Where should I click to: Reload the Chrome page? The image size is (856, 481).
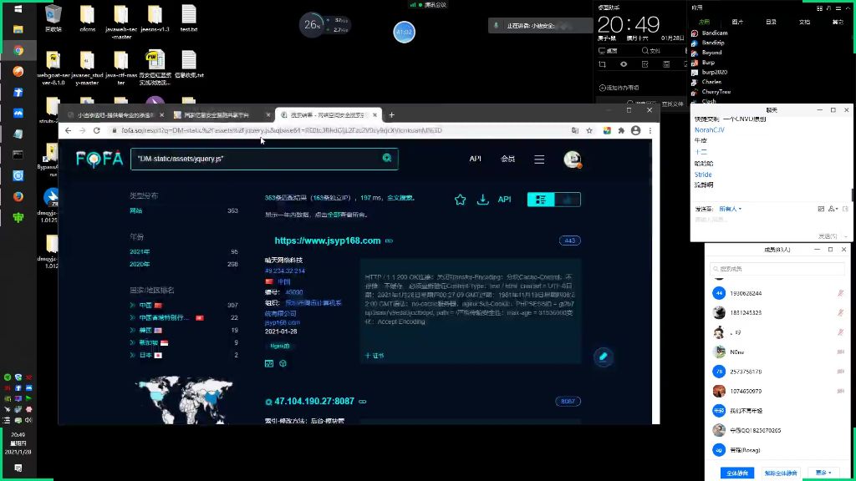[97, 130]
